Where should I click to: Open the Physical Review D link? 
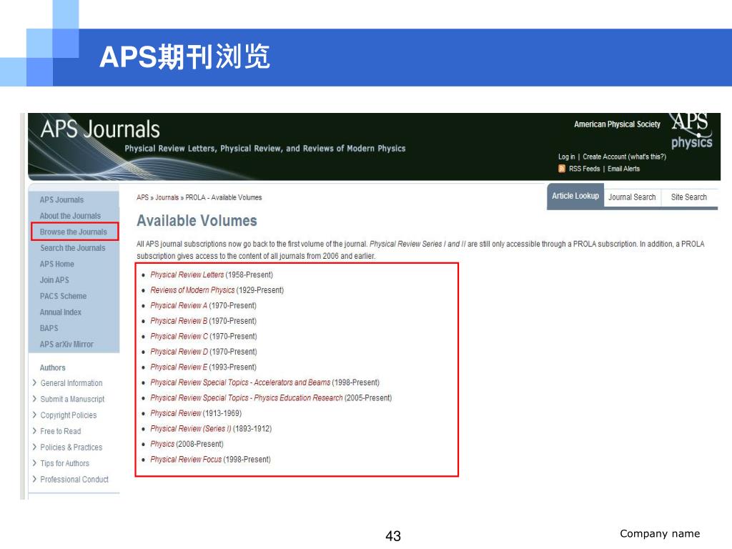pos(179,352)
